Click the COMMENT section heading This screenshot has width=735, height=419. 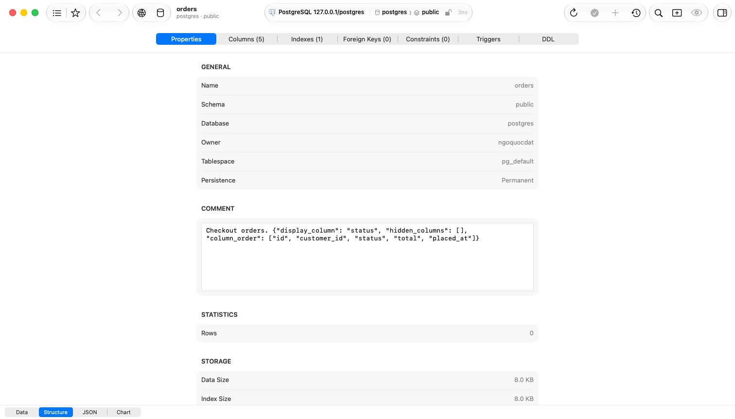[x=218, y=209]
